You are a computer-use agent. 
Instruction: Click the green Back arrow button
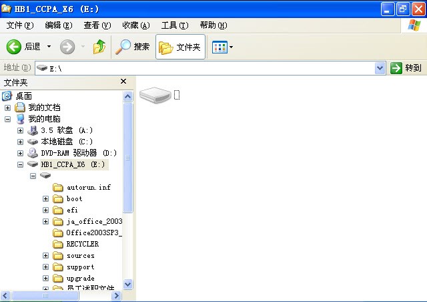point(13,47)
